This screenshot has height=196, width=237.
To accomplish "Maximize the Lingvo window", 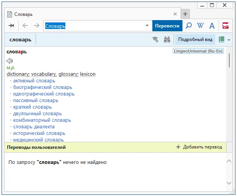I will point(212,5).
